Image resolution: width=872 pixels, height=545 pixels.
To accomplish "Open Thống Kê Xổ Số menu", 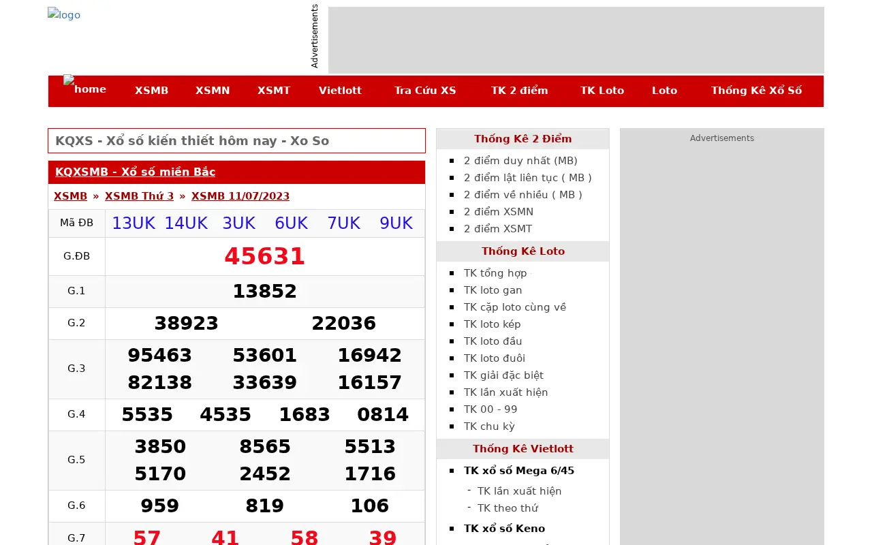I will [x=756, y=91].
